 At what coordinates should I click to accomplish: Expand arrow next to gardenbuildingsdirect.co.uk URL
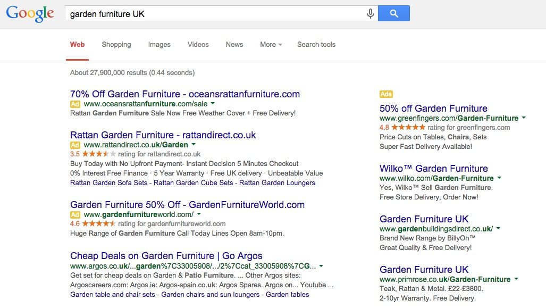(x=498, y=228)
